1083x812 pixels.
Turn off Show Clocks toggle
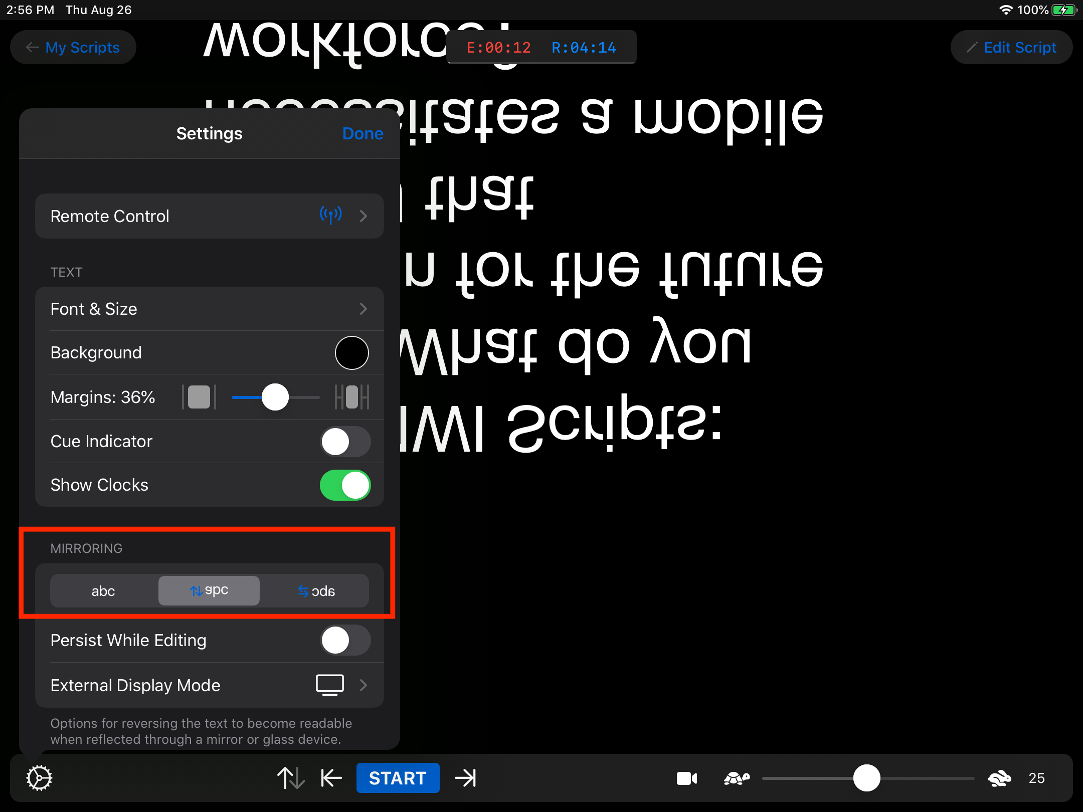click(x=345, y=485)
